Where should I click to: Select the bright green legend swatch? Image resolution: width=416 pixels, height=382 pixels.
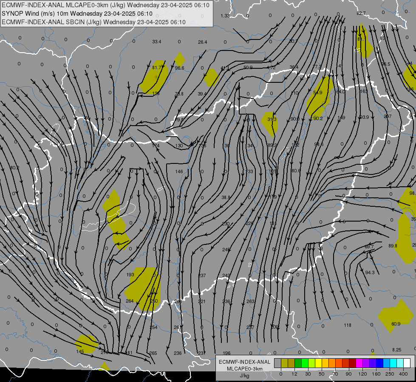305,363
